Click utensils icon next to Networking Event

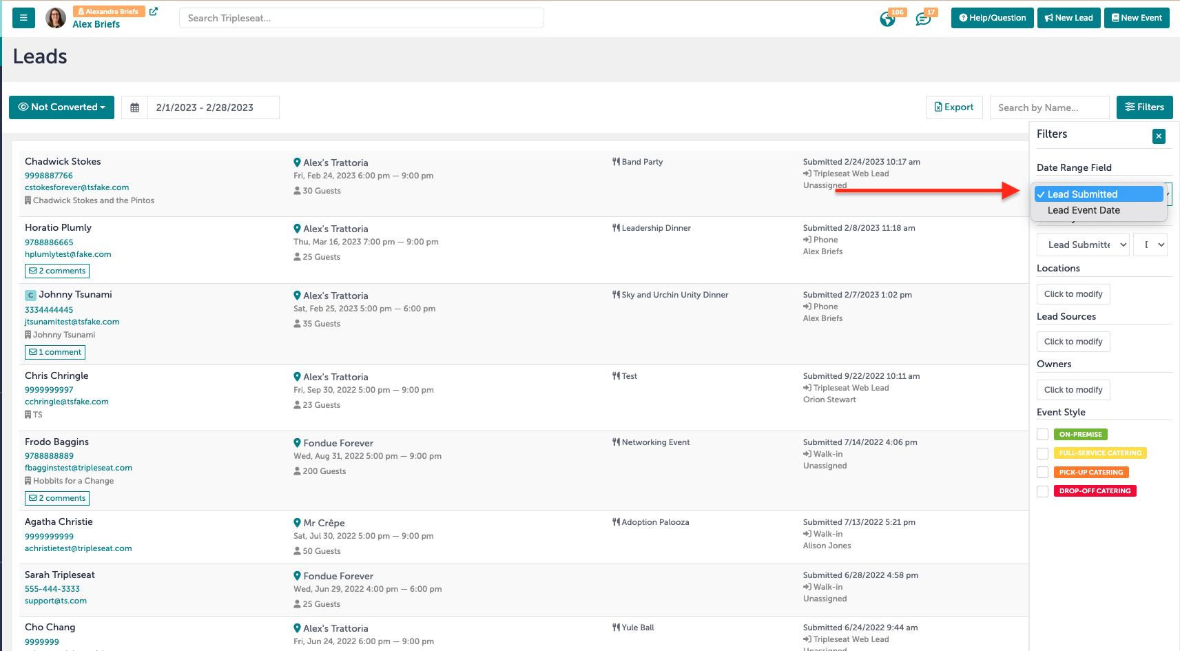[x=616, y=442]
